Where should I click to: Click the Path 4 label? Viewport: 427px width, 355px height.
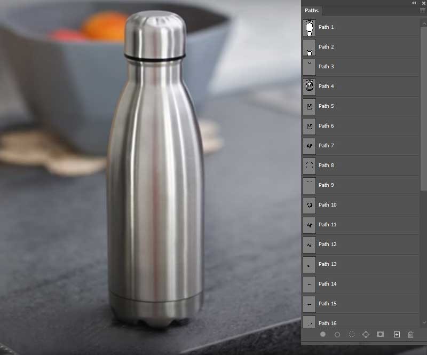(326, 86)
